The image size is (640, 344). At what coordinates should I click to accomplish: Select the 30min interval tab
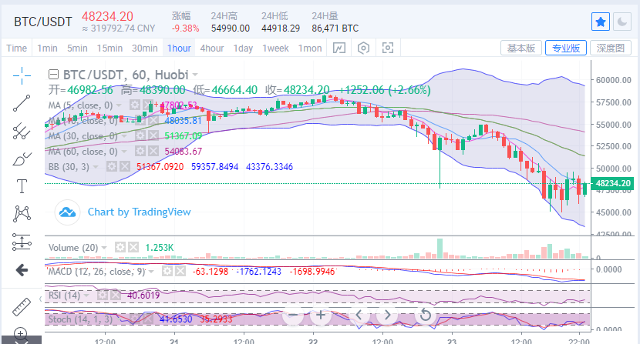coord(144,48)
